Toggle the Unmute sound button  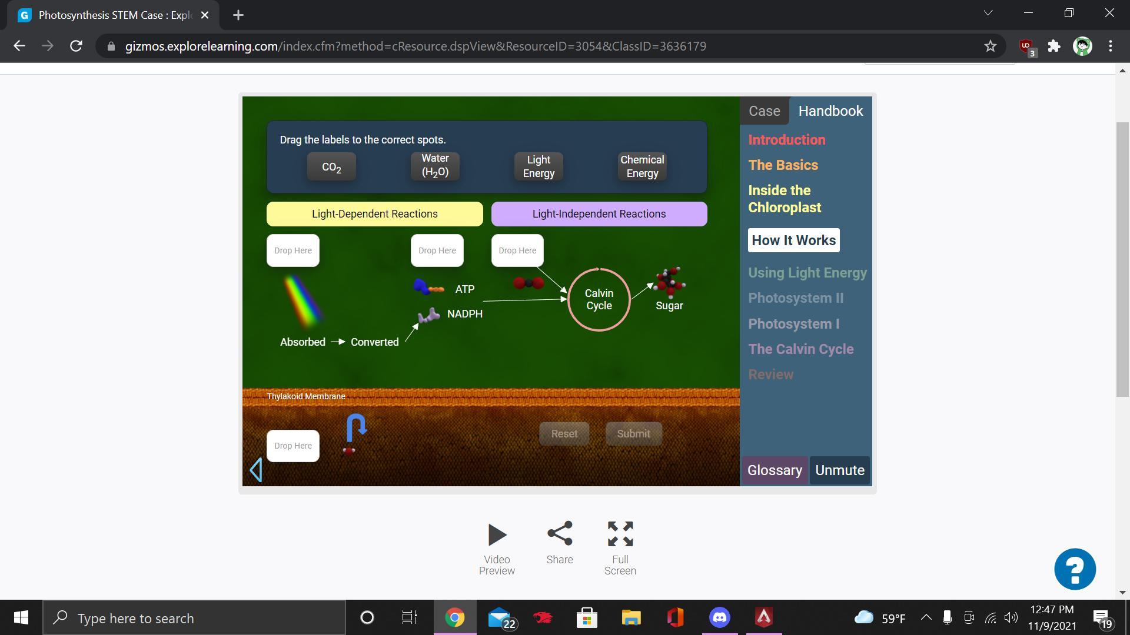coord(839,470)
